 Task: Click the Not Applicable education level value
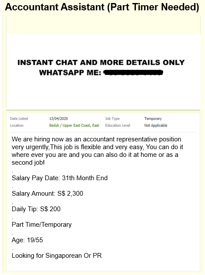(156, 125)
